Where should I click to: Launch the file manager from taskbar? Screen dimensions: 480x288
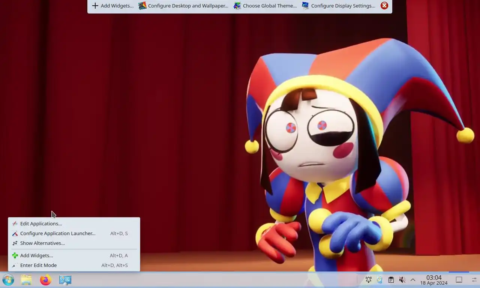26,280
